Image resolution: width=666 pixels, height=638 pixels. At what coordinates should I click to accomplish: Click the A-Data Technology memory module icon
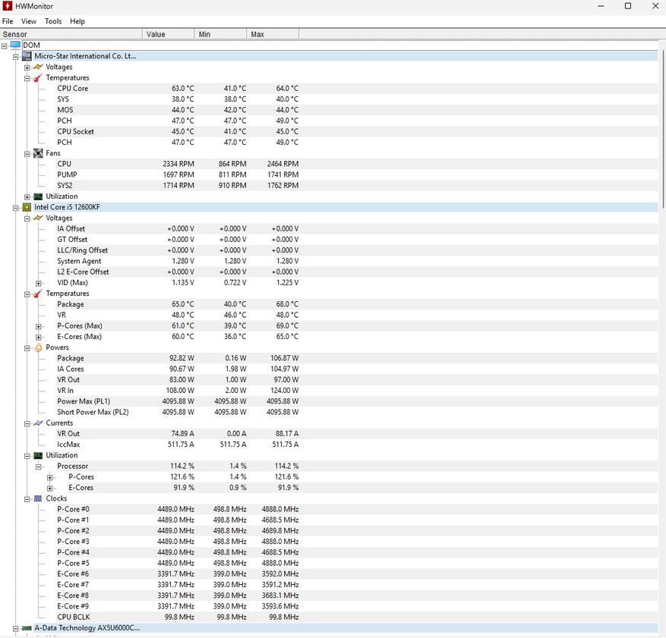point(27,628)
